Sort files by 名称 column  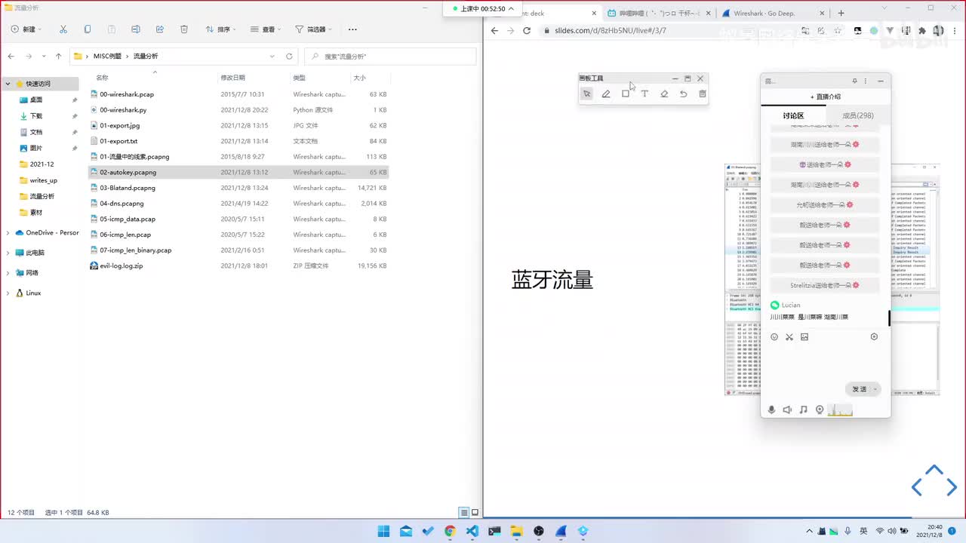pyautogui.click(x=102, y=78)
